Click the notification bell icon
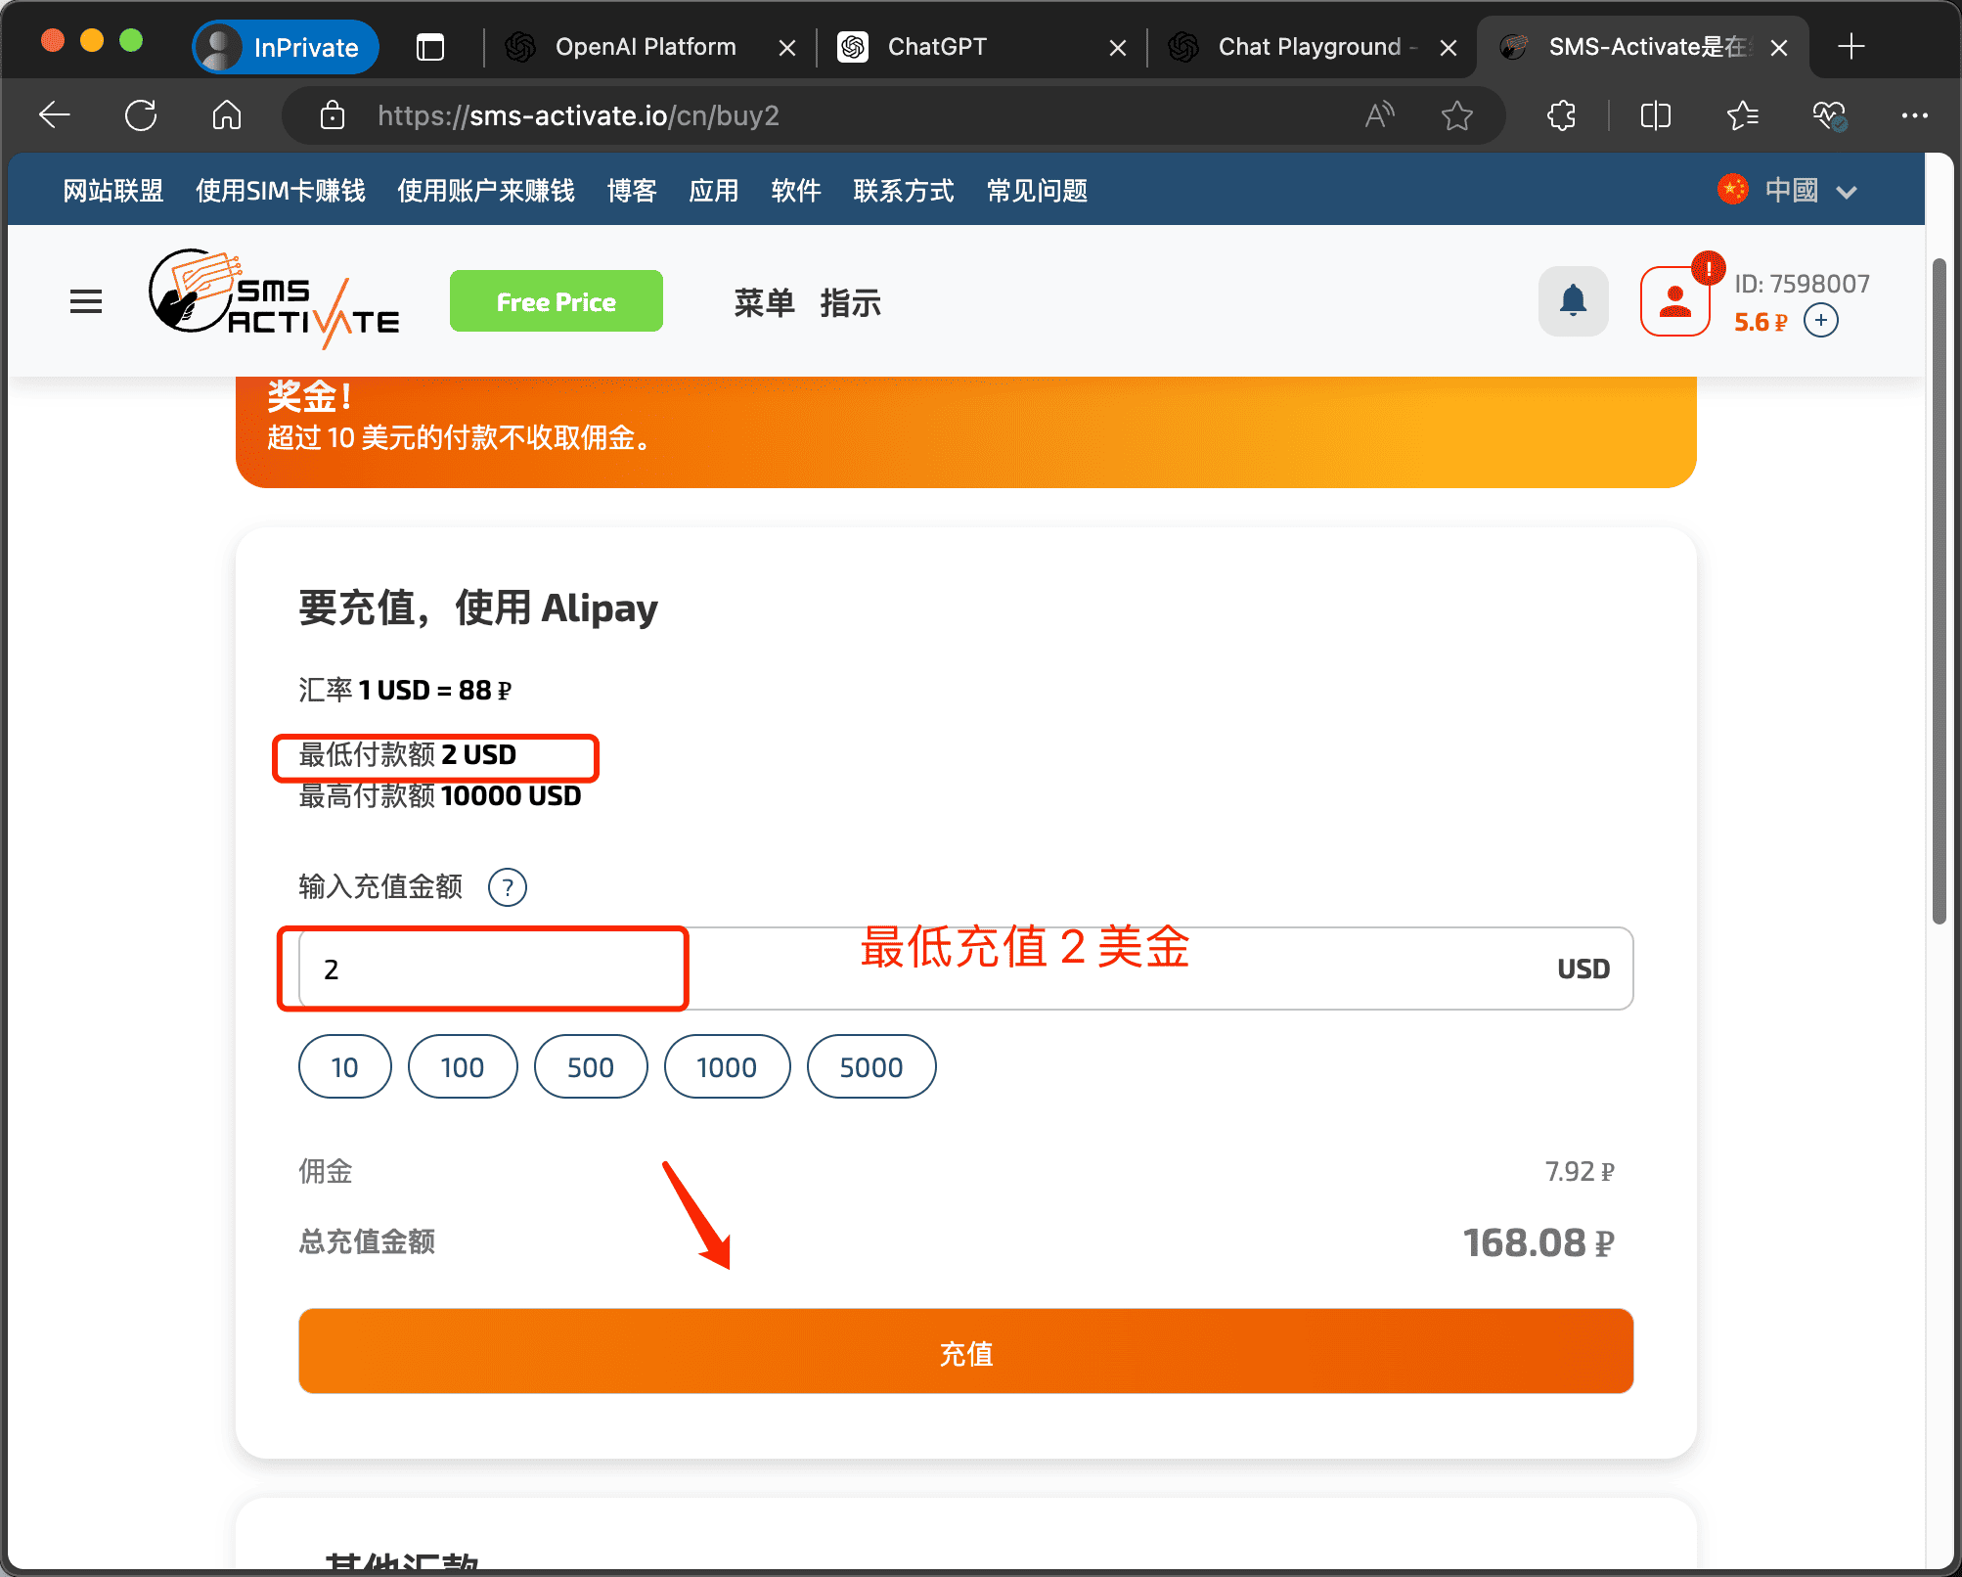 click(1572, 301)
